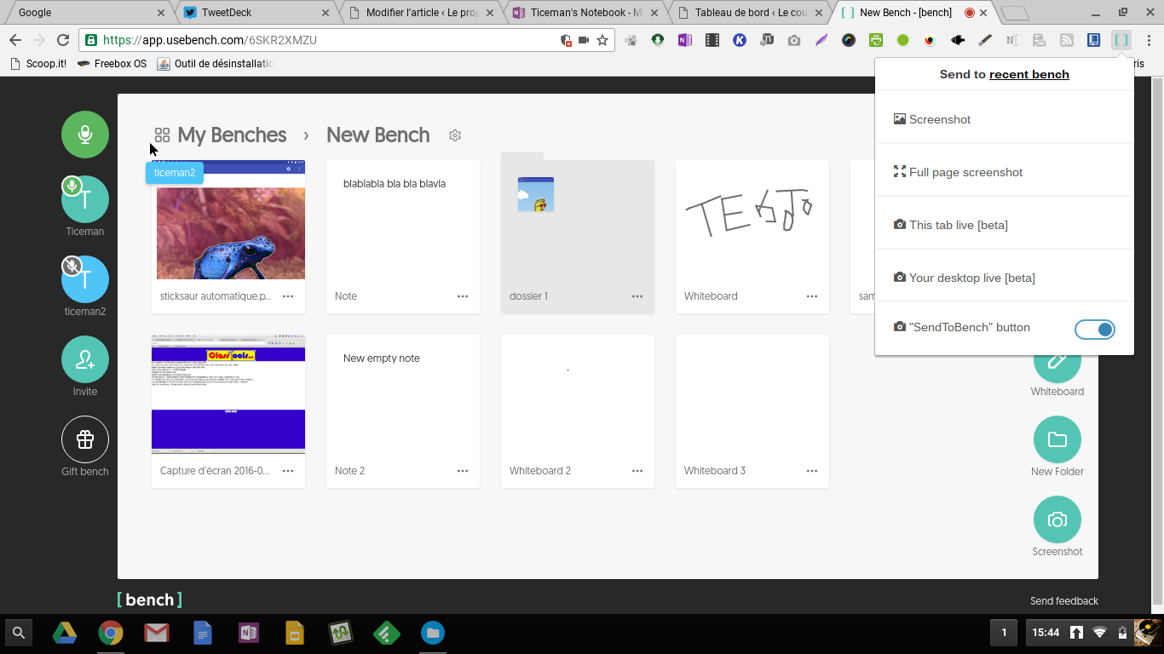The image size is (1164, 654).
Task: Click the page vertical scrollbar
Action: (x=1157, y=341)
